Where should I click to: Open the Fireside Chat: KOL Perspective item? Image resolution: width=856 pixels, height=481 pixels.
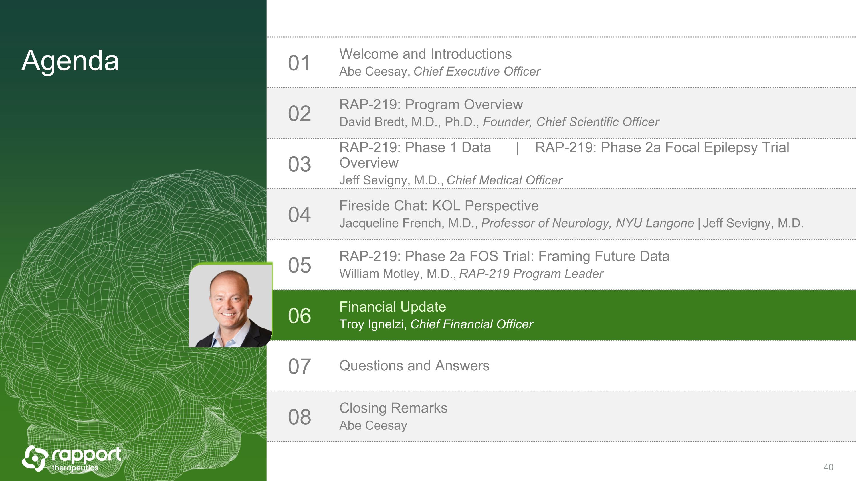439,206
